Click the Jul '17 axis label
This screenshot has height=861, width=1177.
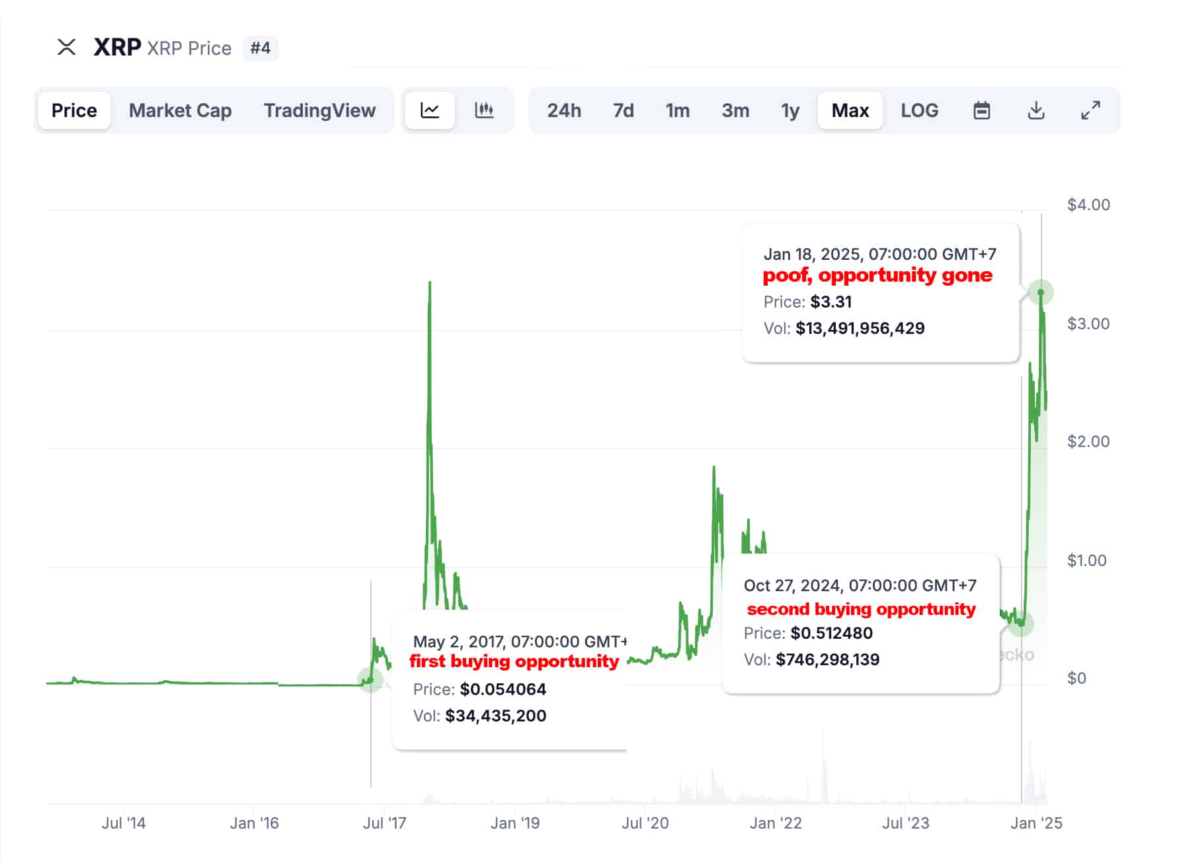pos(384,823)
